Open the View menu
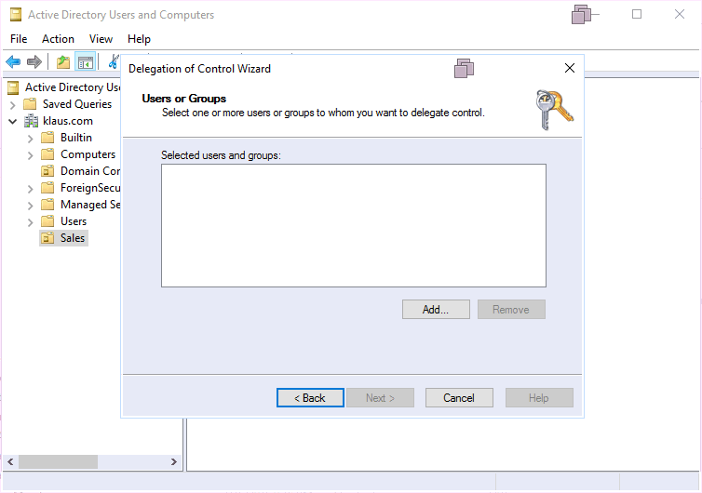 pos(101,39)
